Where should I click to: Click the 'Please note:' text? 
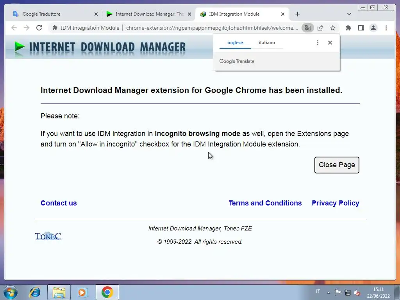[60, 116]
